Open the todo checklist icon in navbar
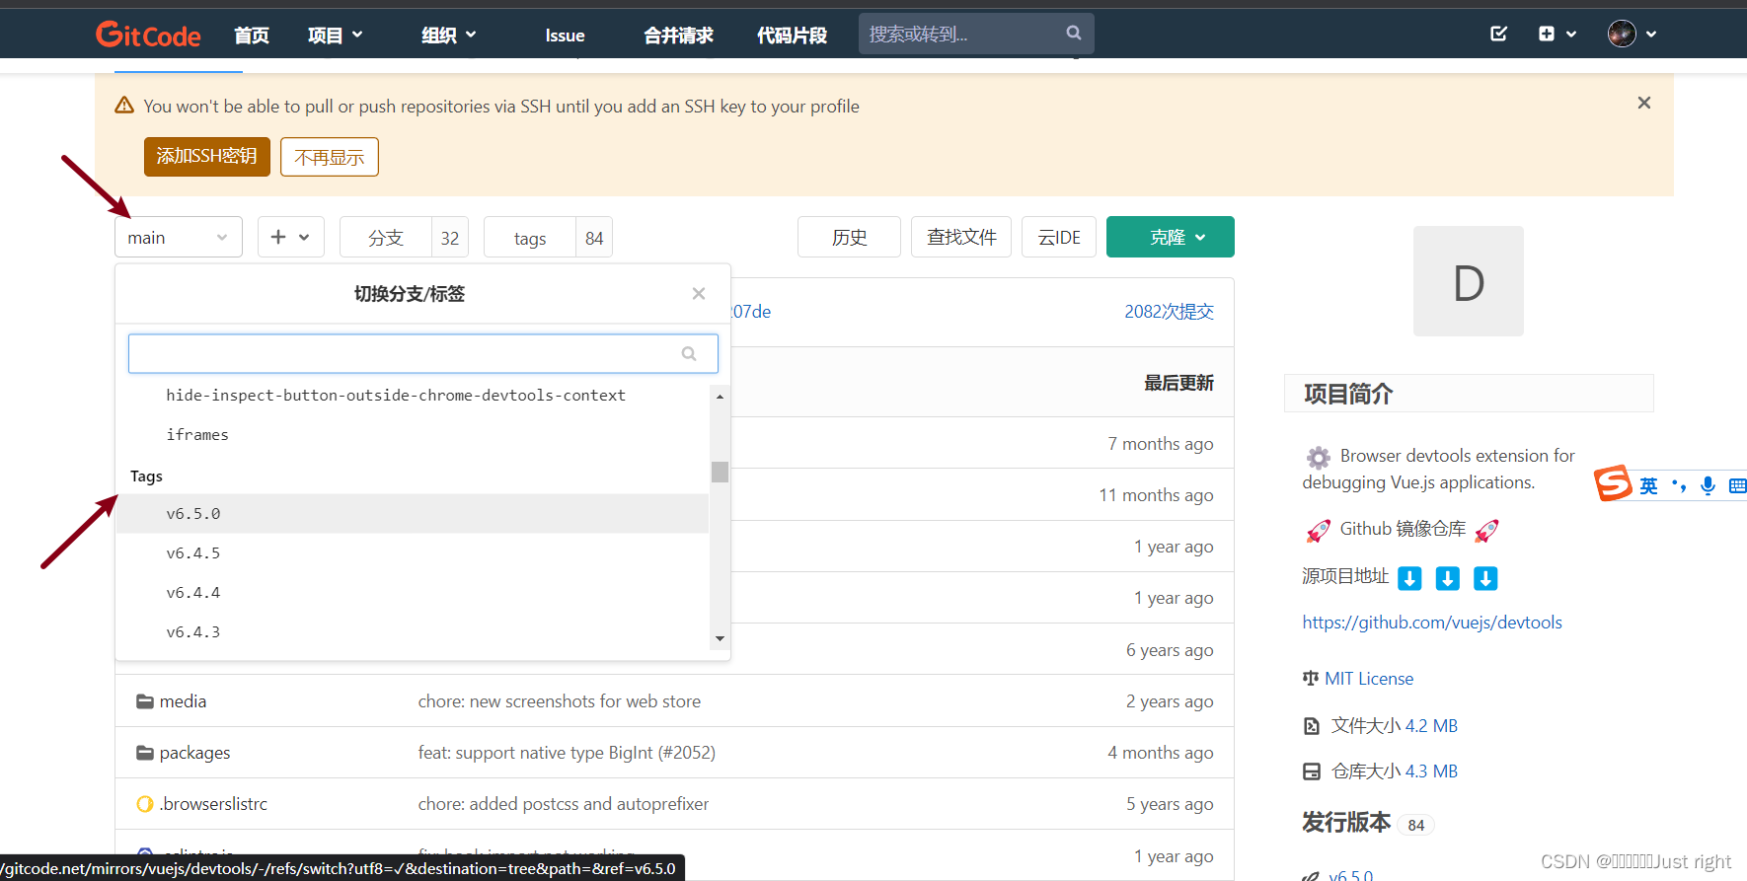Image resolution: width=1747 pixels, height=881 pixels. pyautogui.click(x=1498, y=34)
